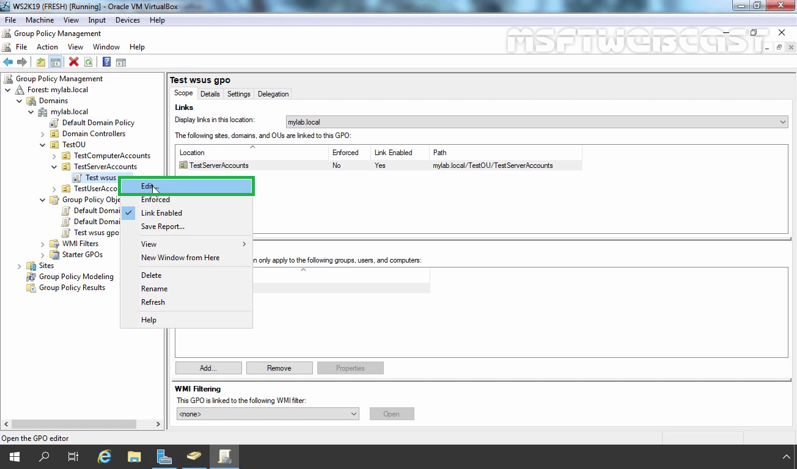Image resolution: width=797 pixels, height=469 pixels.
Task: Click the blue Back arrow in toolbar
Action: [x=8, y=62]
